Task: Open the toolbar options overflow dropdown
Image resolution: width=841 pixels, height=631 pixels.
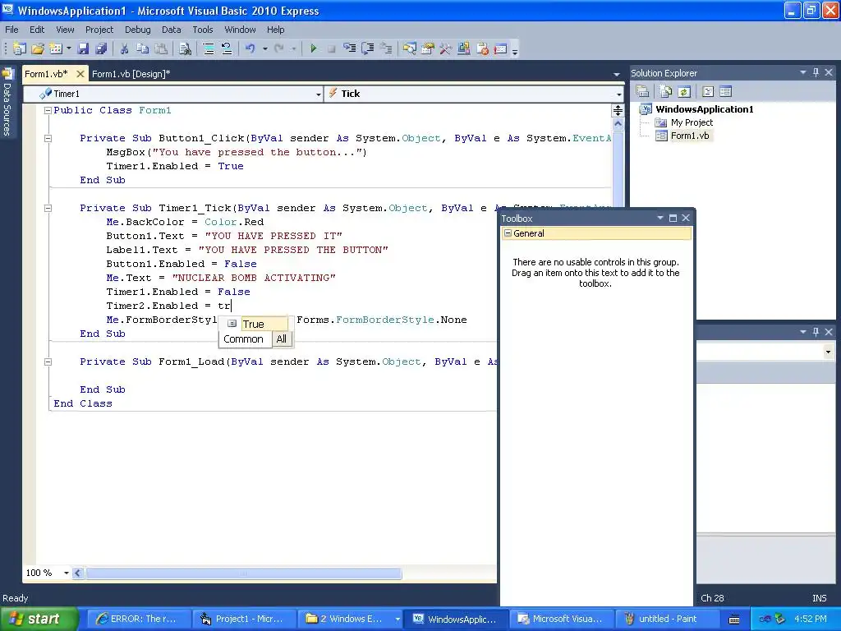Action: coord(515,50)
